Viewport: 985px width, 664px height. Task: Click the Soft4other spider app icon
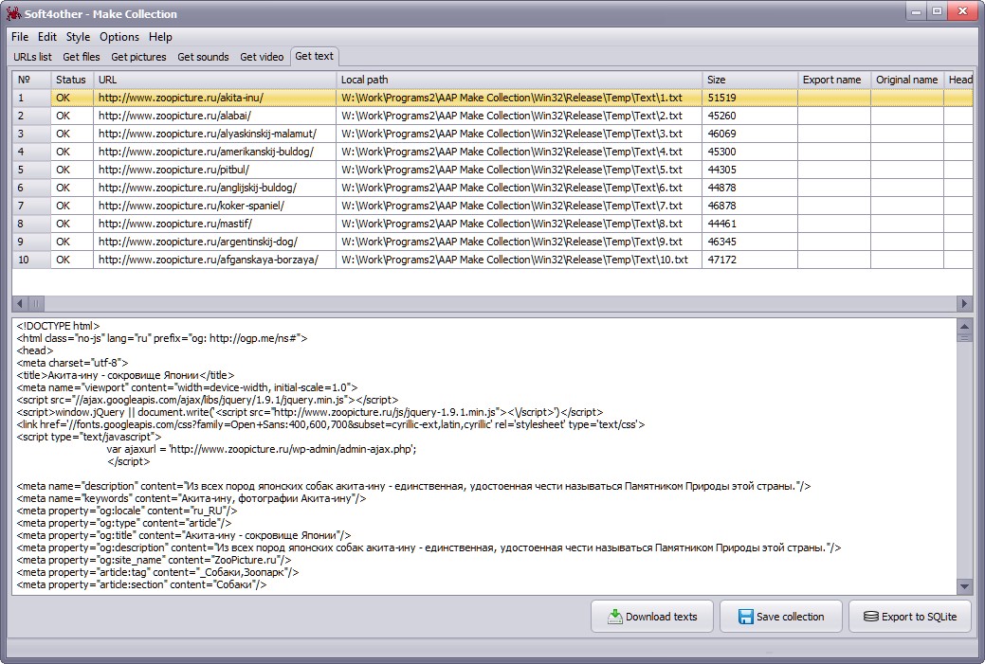(14, 13)
